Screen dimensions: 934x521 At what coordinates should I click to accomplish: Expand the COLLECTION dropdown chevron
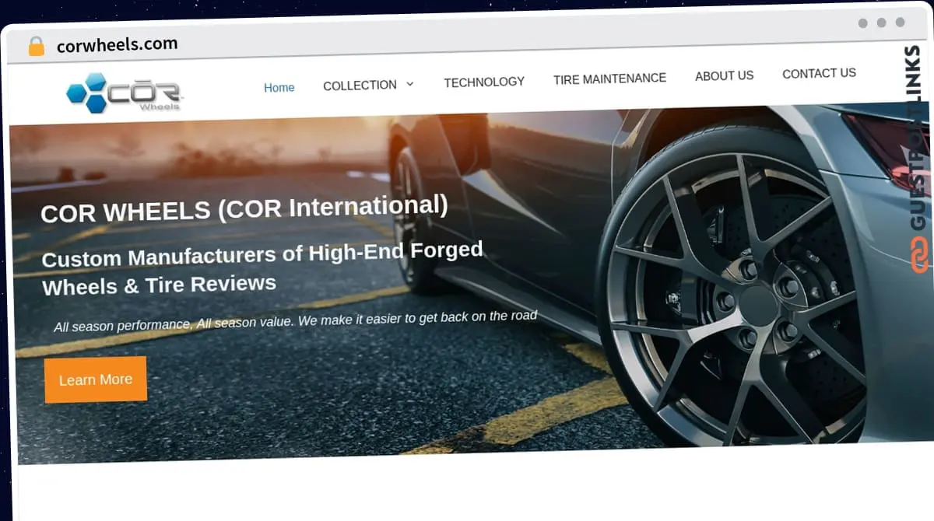click(410, 84)
